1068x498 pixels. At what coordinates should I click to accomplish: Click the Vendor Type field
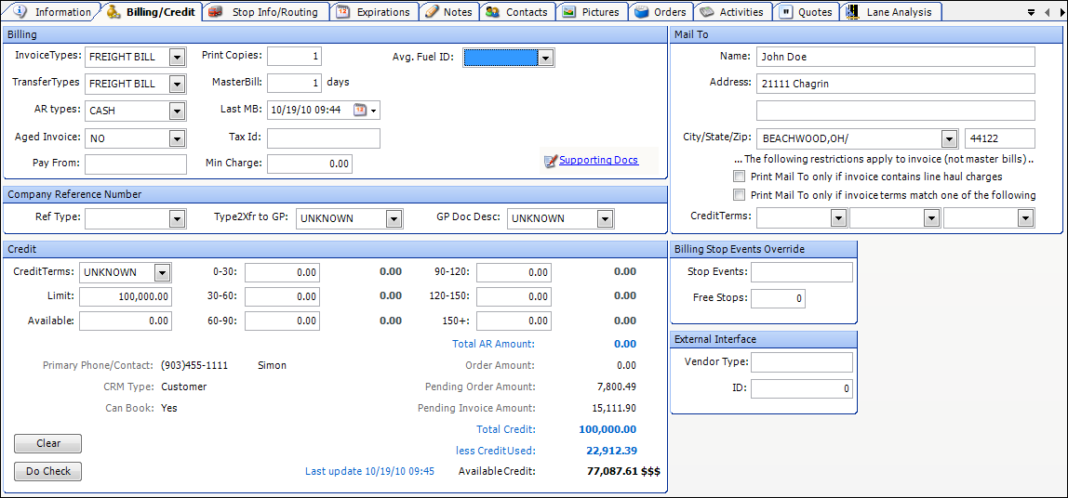(802, 362)
